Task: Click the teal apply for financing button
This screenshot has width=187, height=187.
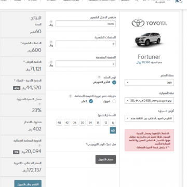Action: [x=28, y=183]
